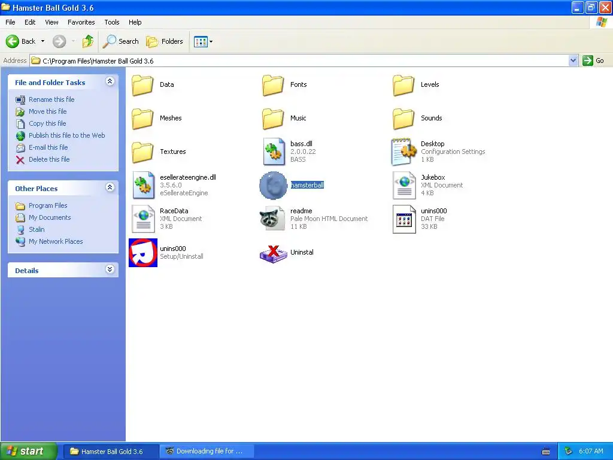
Task: Open the Favorites menu
Action: (81, 22)
